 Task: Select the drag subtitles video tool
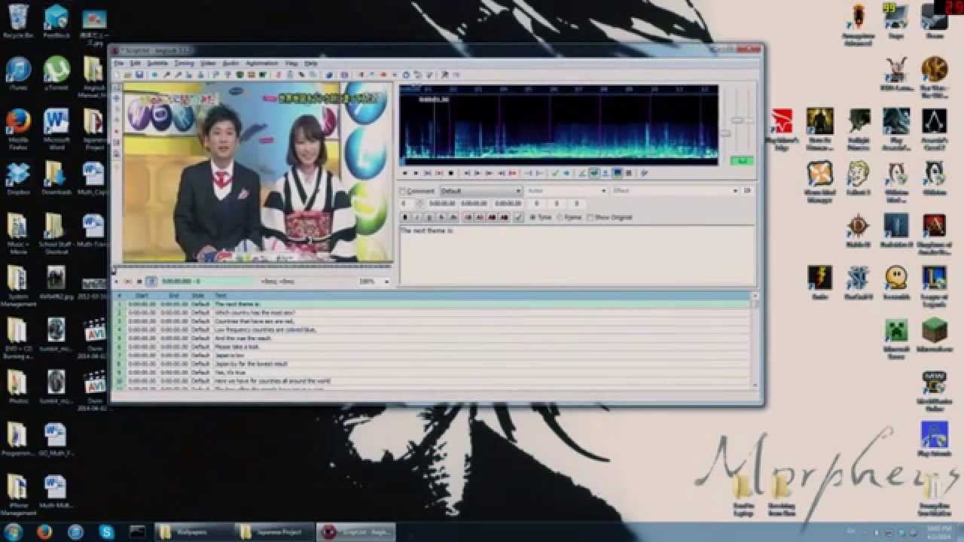point(117,99)
